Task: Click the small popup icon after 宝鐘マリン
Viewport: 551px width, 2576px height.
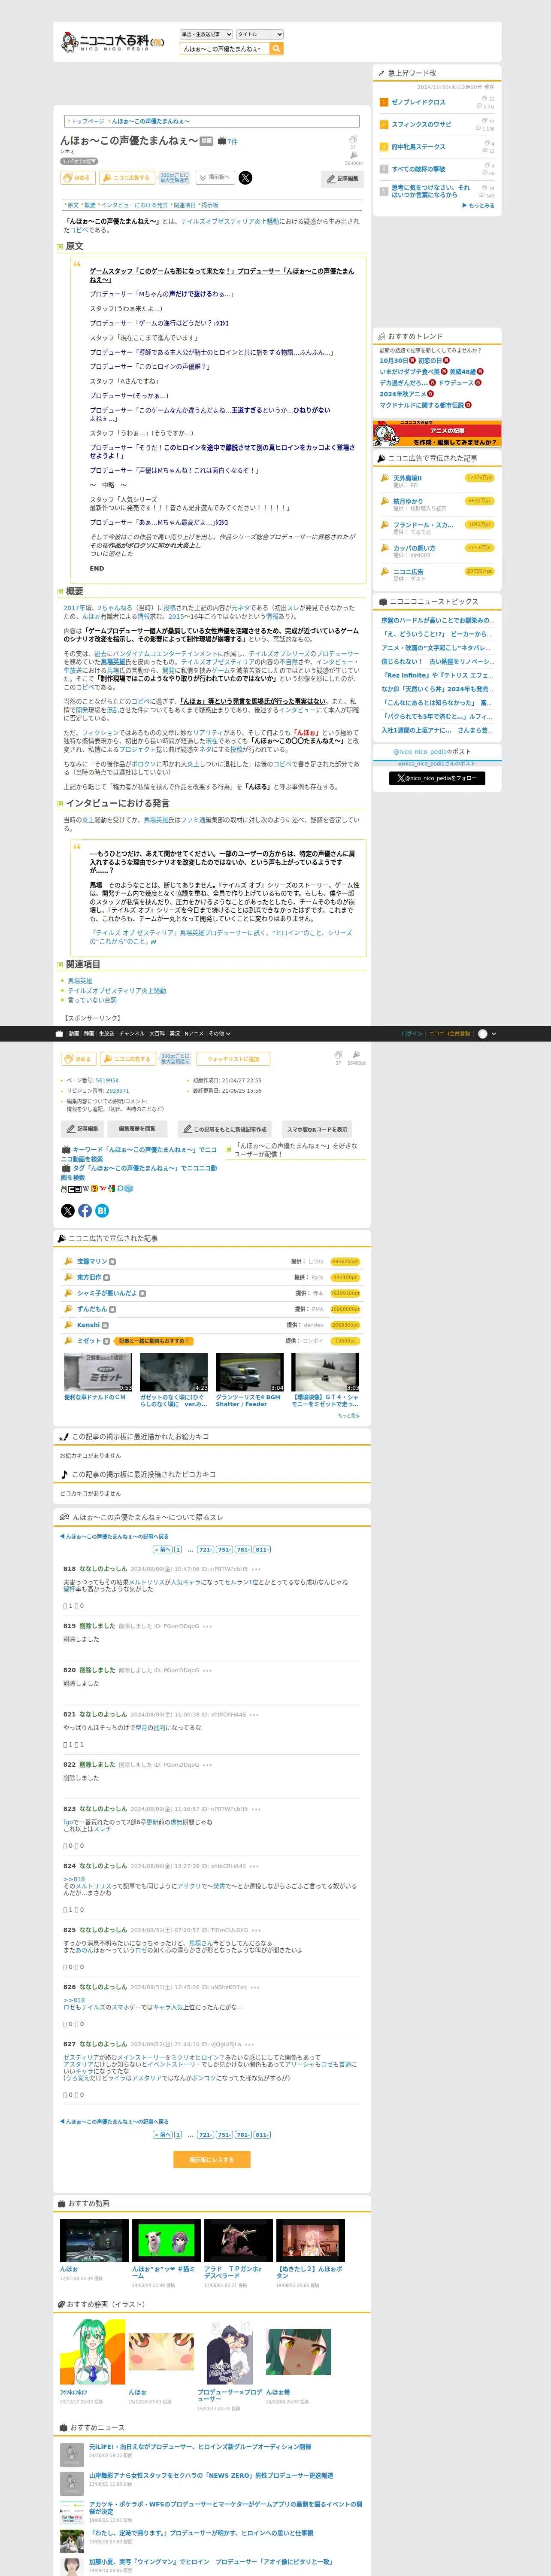Action: [x=112, y=1262]
